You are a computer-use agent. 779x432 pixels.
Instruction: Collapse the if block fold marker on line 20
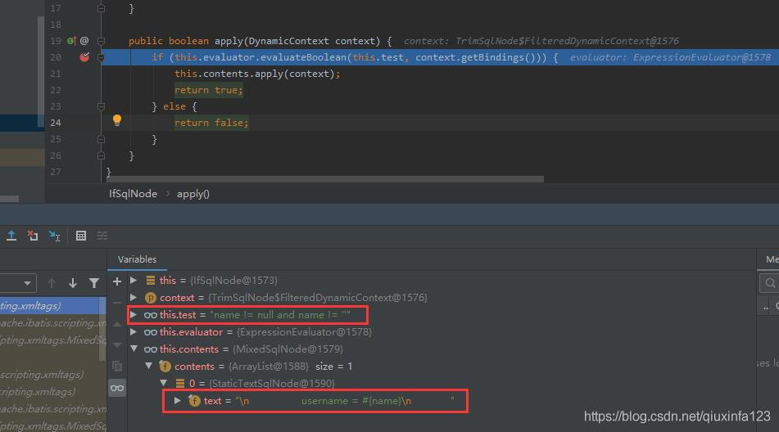coord(101,57)
